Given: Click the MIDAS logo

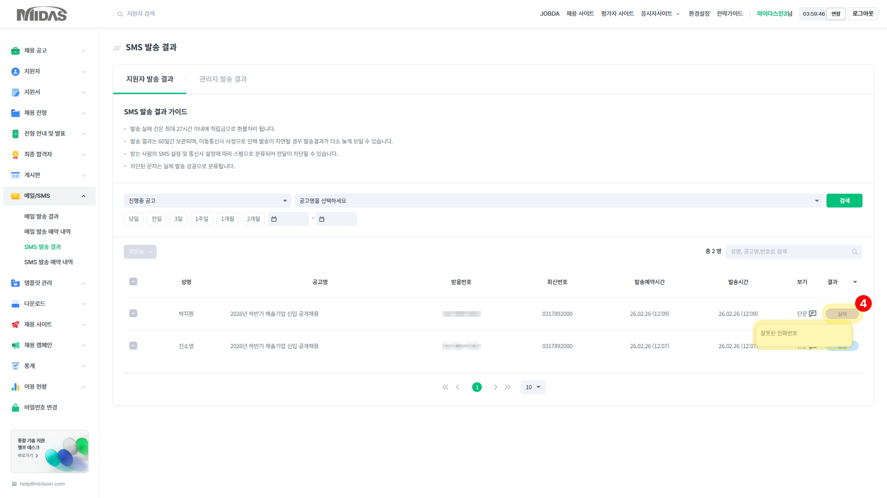Looking at the screenshot, I should (42, 14).
